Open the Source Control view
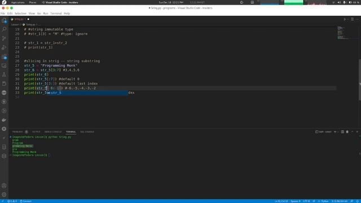Viewport: 361px width, 203px height. click(x=4, y=38)
